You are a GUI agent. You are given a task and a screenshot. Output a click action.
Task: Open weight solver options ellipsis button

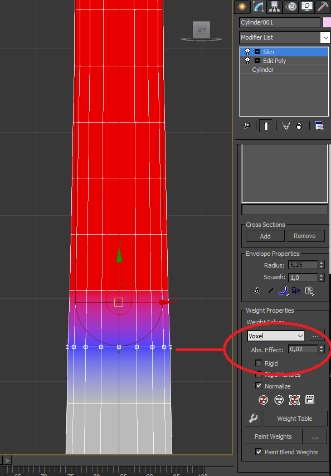(315, 336)
